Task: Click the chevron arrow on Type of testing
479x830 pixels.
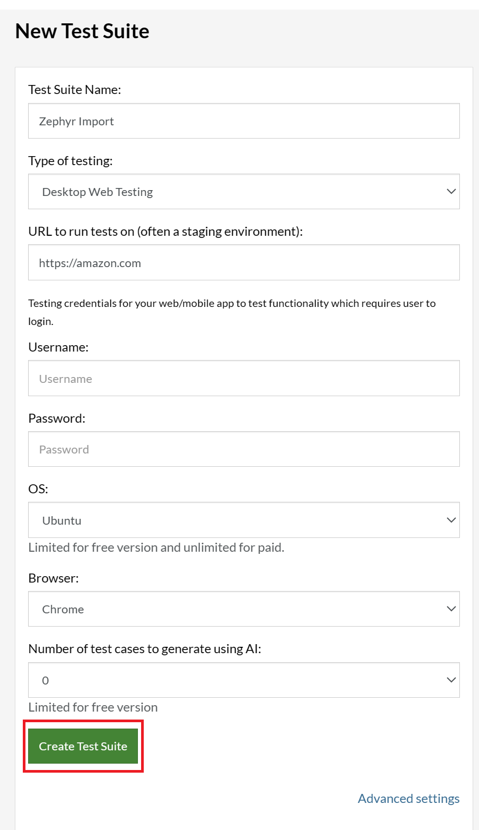Action: (x=451, y=192)
